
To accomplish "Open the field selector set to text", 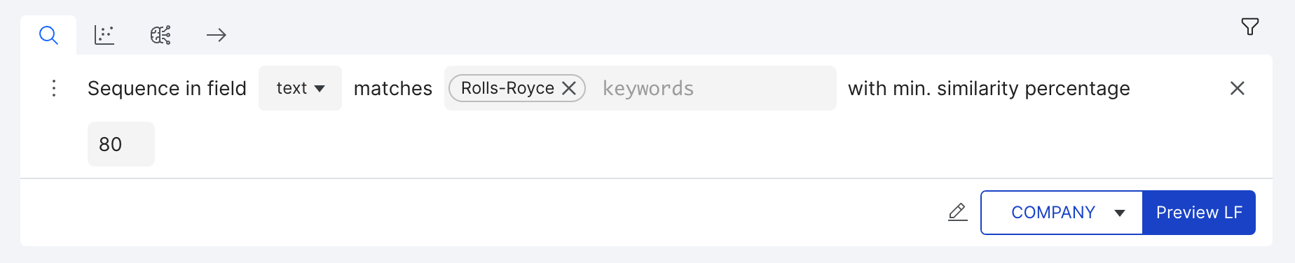I will (300, 88).
